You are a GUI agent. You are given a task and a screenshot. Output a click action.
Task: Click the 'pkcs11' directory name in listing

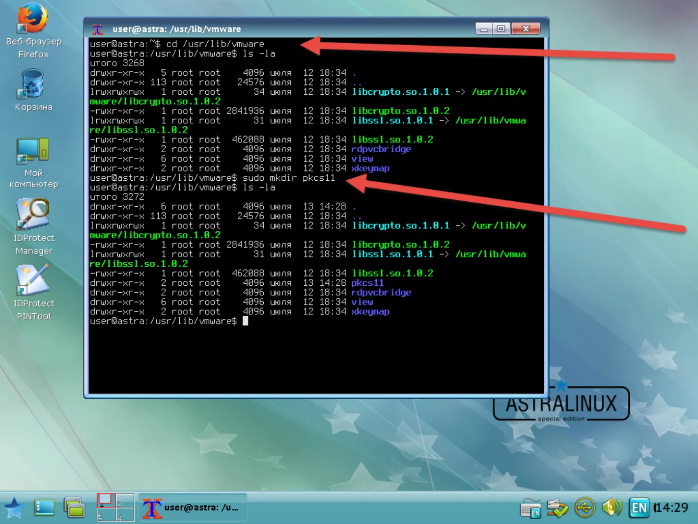point(367,283)
